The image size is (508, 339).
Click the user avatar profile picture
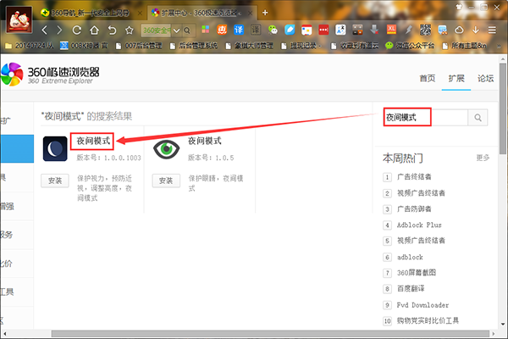tap(19, 20)
